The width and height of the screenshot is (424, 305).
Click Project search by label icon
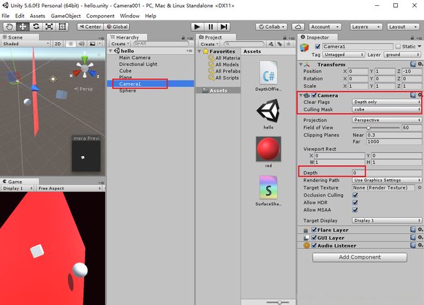[x=280, y=44]
